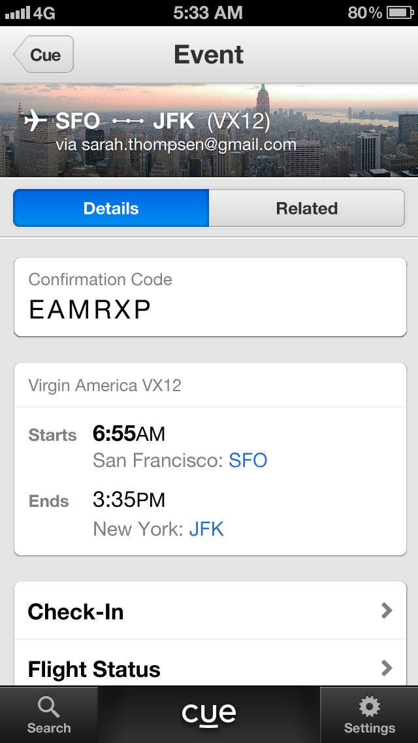Tap the airplane icon in header
The image size is (418, 743).
tap(36, 121)
